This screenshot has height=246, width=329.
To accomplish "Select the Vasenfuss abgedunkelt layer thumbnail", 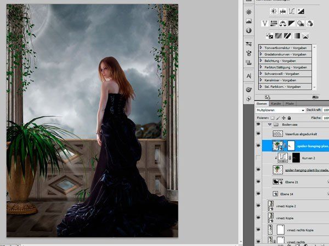I will [277, 134].
